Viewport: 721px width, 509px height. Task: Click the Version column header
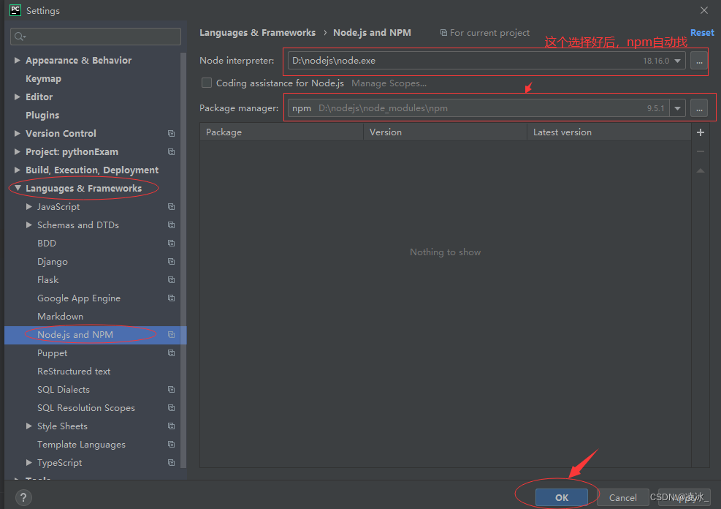point(445,132)
